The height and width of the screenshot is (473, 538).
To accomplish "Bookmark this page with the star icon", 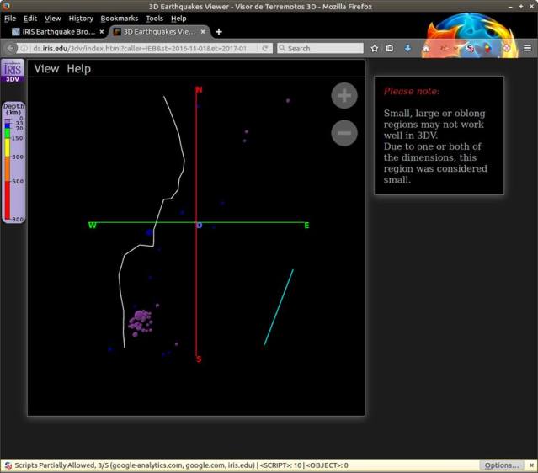I will tap(375, 49).
